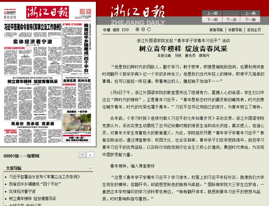Collapse the 文章导航 article list panel
The height and width of the screenshot is (206, 269).
pyautogui.click(x=90, y=168)
